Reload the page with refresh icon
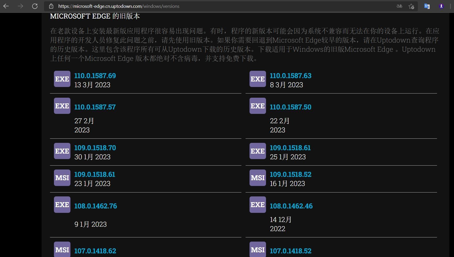 point(35,6)
